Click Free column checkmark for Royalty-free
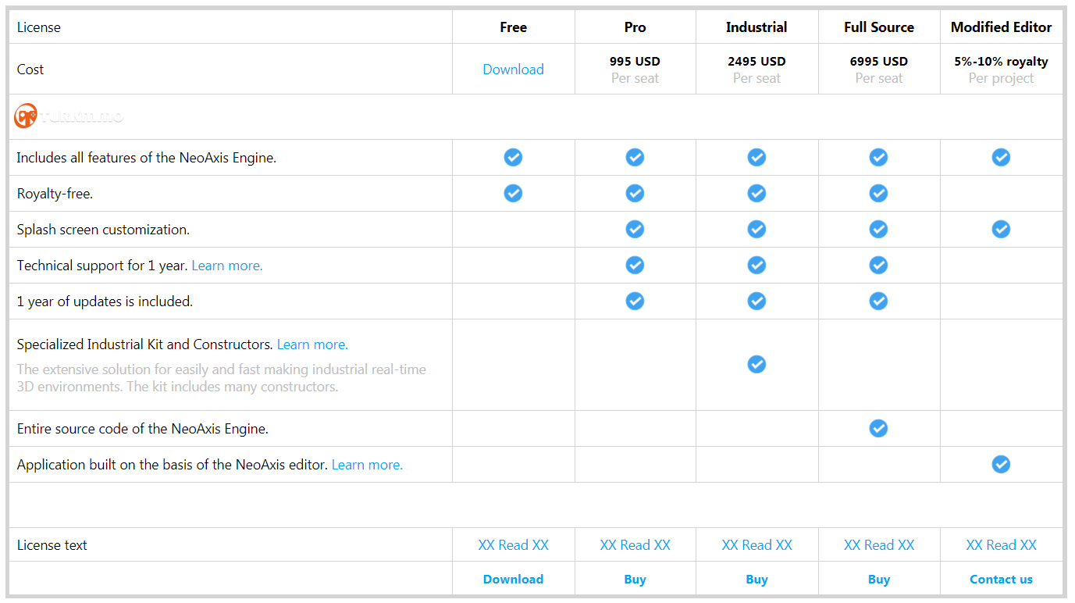 tap(513, 193)
